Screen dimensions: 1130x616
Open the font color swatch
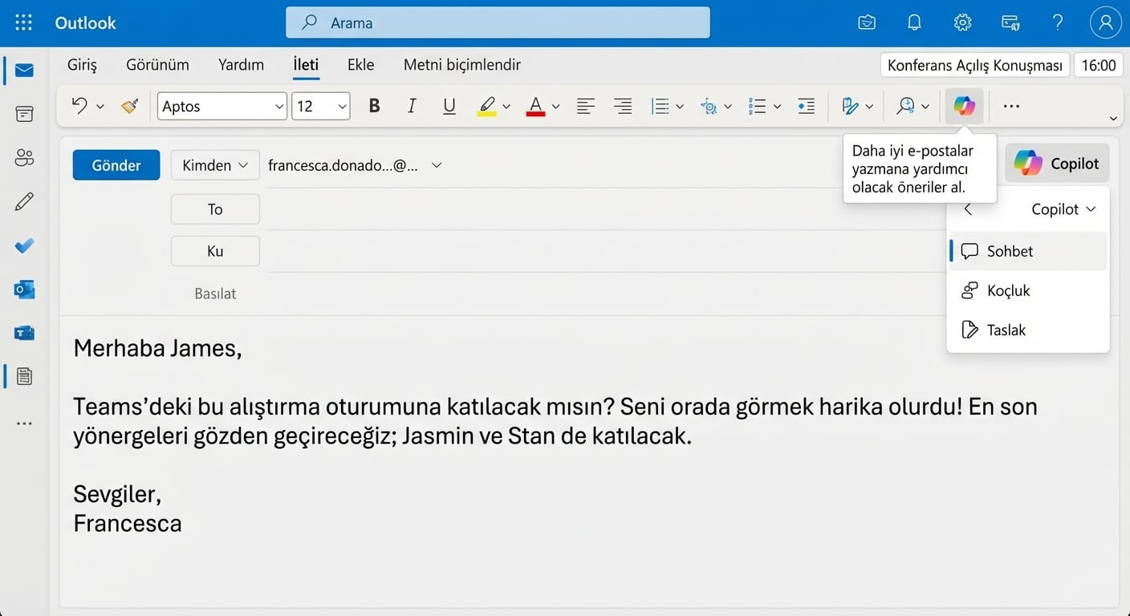coord(535,105)
